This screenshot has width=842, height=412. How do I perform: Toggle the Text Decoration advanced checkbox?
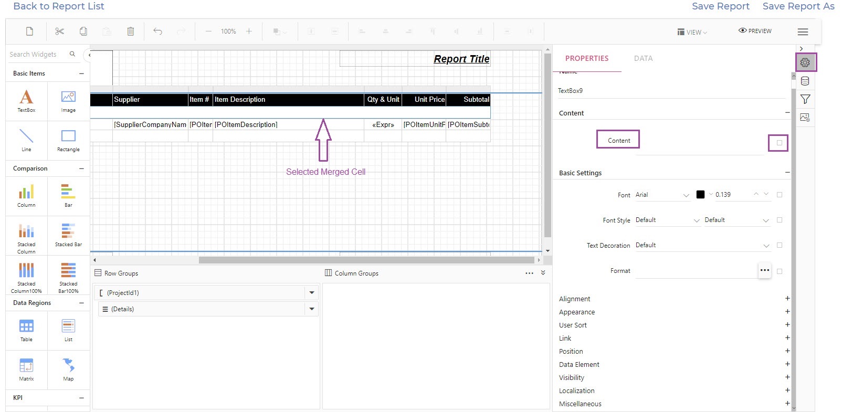pos(780,245)
